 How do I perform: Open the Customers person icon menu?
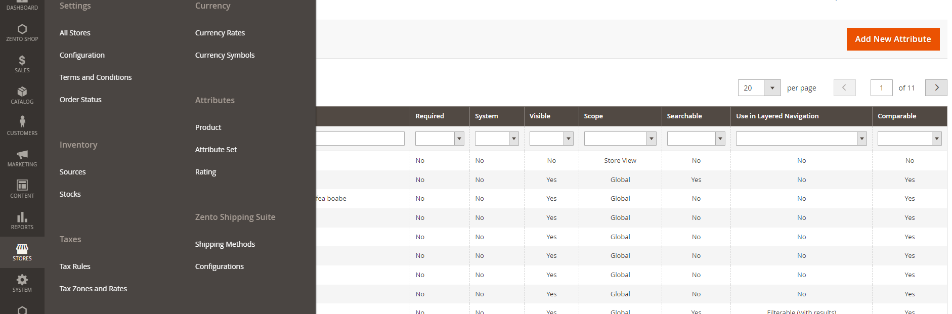tap(22, 126)
